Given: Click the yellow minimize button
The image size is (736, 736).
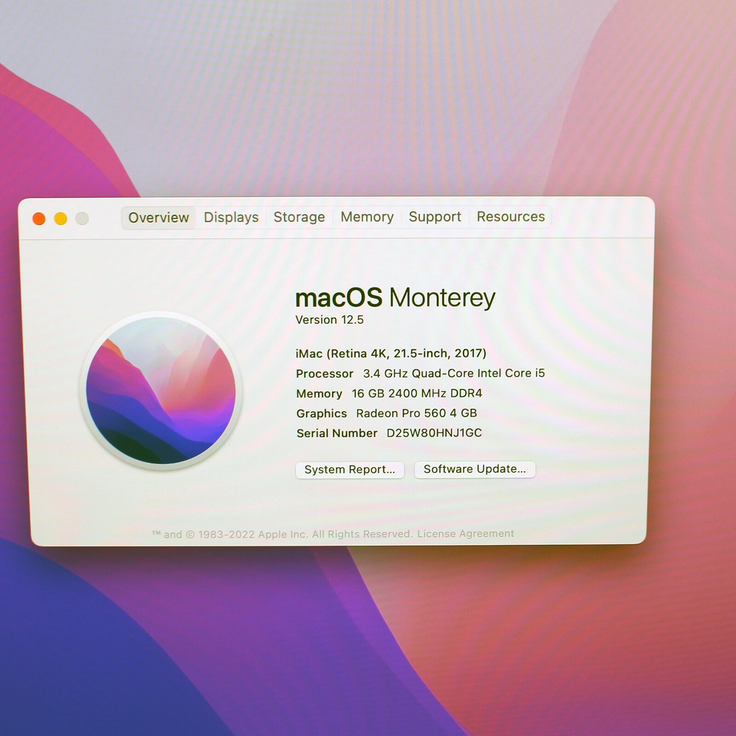Looking at the screenshot, I should (x=60, y=218).
